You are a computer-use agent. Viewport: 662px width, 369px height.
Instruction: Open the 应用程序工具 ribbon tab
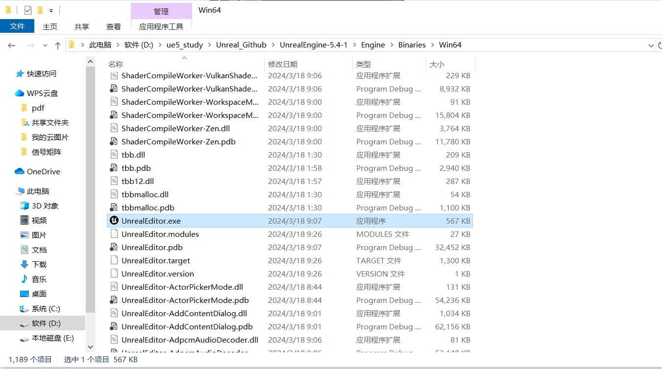point(161,26)
